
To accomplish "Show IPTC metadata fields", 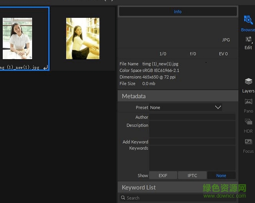I will click(x=192, y=175).
